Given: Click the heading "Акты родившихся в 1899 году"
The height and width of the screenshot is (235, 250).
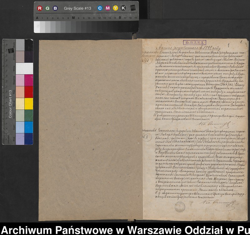Looking at the screenshot, I should coord(188,48).
